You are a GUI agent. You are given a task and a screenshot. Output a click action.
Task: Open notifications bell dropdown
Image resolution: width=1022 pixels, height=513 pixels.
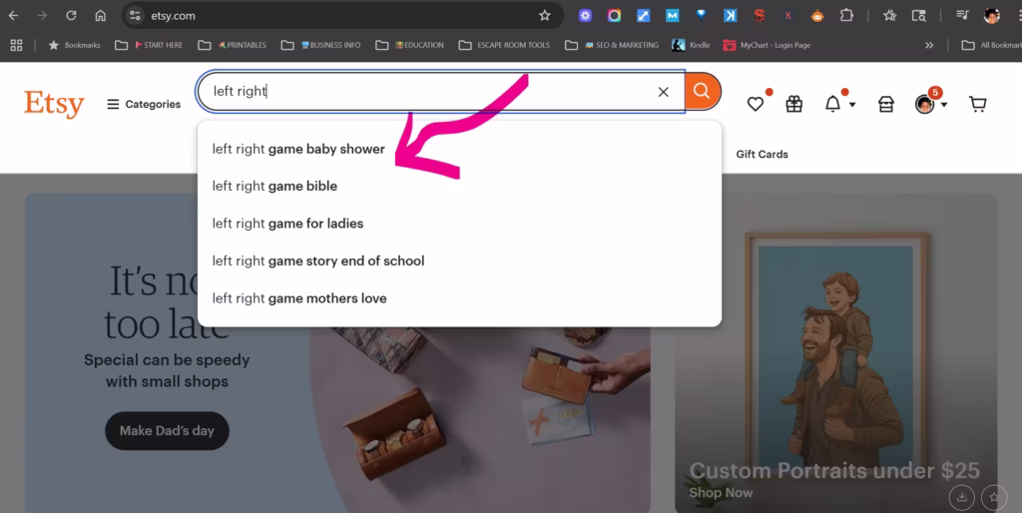click(x=838, y=104)
